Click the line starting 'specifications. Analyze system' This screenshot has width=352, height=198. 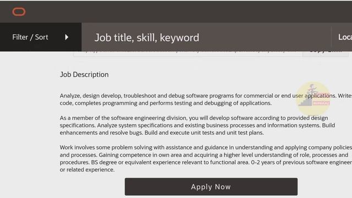point(197,125)
